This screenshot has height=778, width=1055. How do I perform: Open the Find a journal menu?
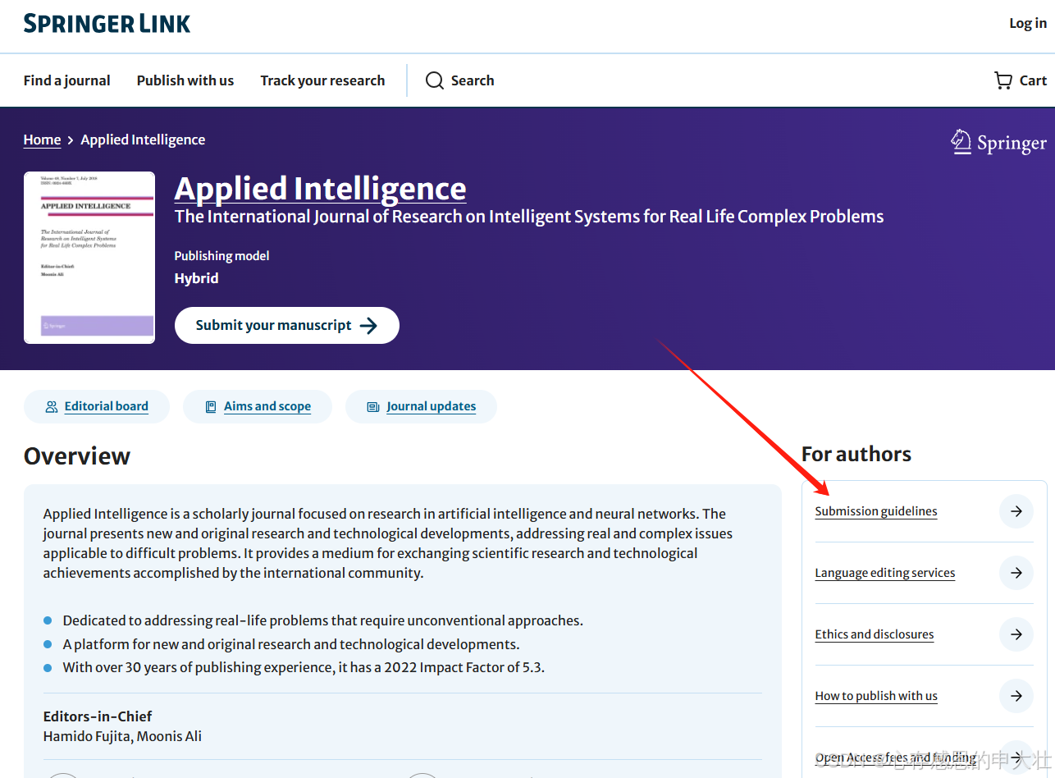coord(67,80)
